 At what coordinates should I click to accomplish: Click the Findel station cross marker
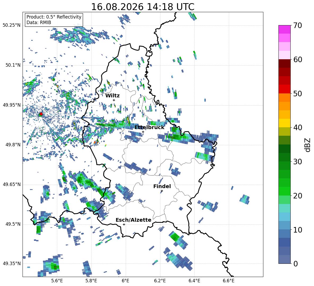coord(162,191)
